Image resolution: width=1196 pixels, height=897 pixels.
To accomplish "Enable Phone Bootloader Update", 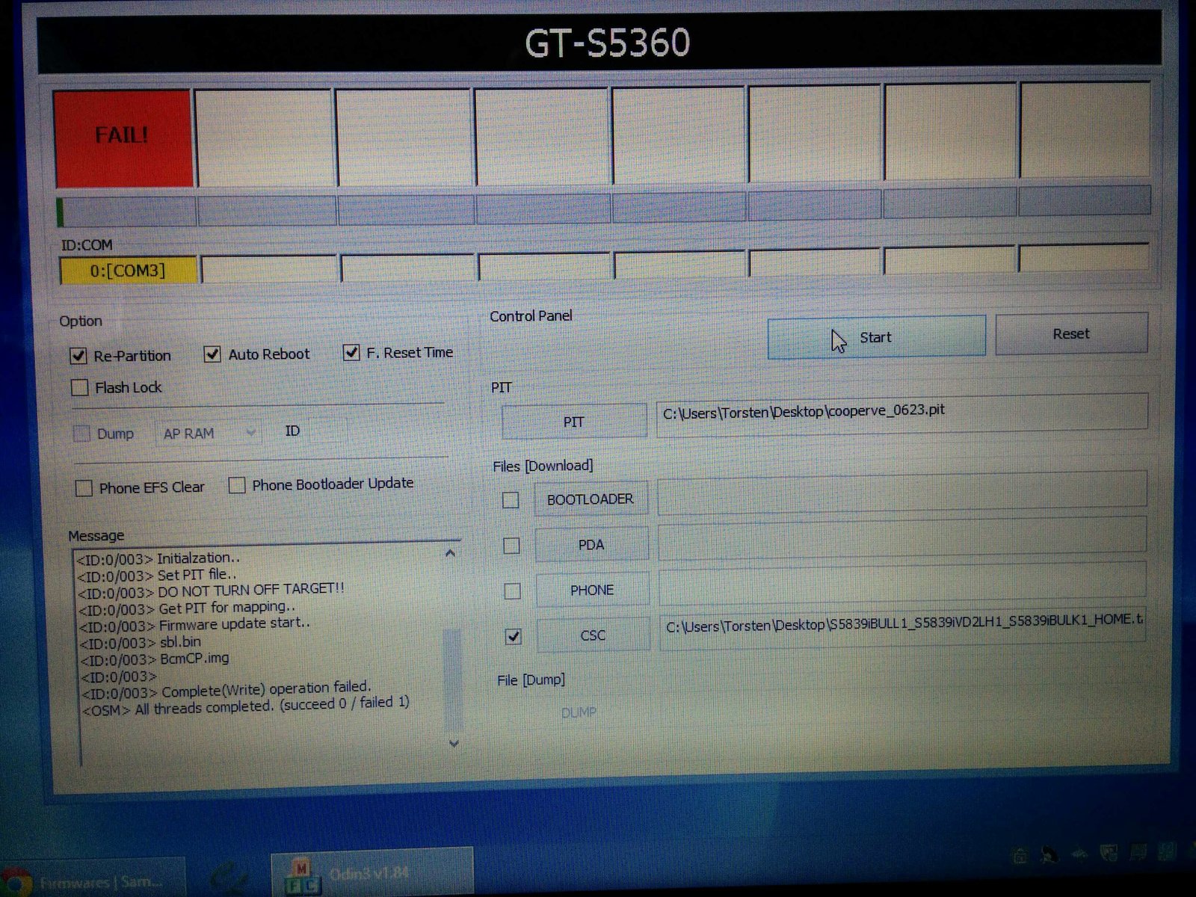I will 237,486.
